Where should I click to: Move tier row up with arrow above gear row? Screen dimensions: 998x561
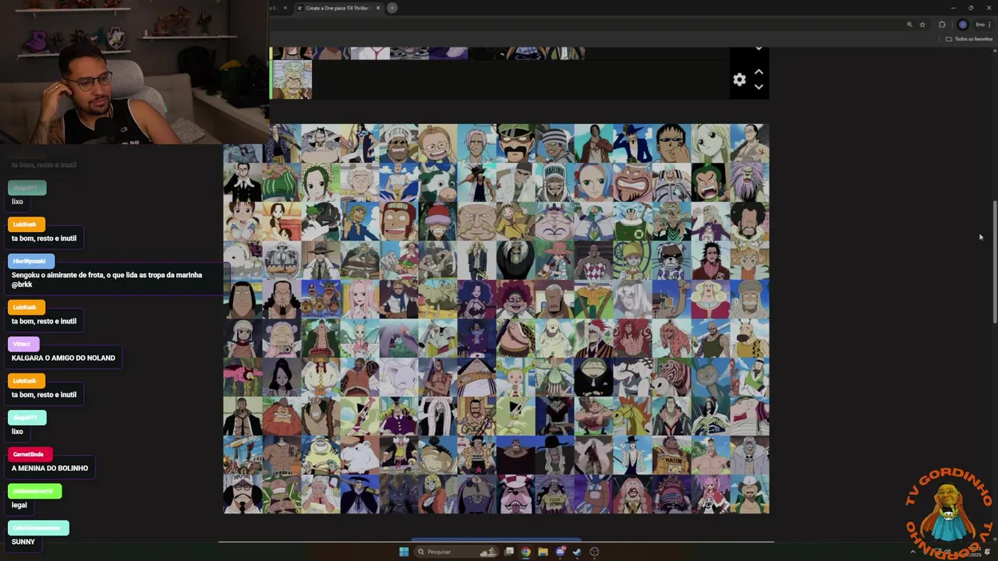pos(759,72)
